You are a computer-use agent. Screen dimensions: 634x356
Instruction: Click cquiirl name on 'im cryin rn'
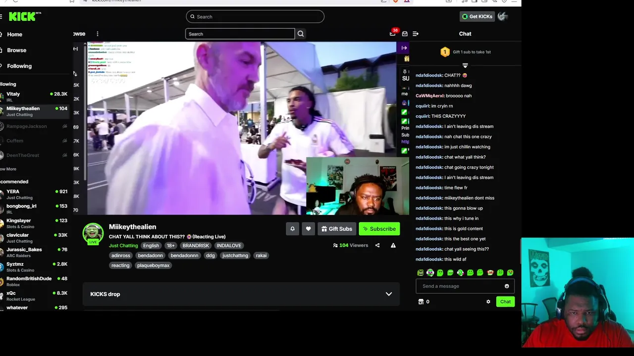pyautogui.click(x=422, y=106)
